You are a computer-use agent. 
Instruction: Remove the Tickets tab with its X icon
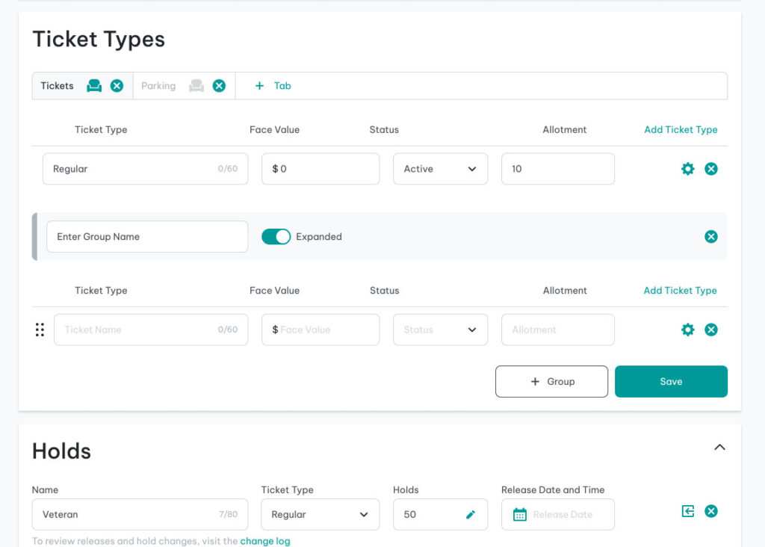pos(117,86)
